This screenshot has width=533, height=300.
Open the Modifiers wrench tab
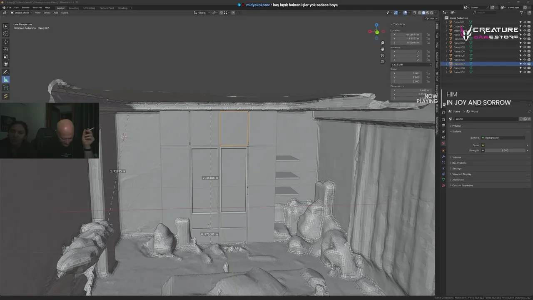pos(443,157)
